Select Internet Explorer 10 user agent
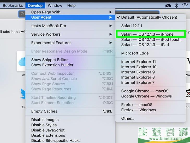The image size is (190, 143). 151,67
